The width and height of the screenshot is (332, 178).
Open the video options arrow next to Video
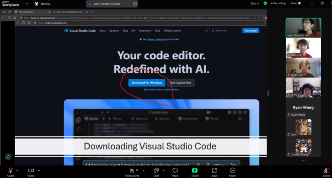click(x=39, y=170)
